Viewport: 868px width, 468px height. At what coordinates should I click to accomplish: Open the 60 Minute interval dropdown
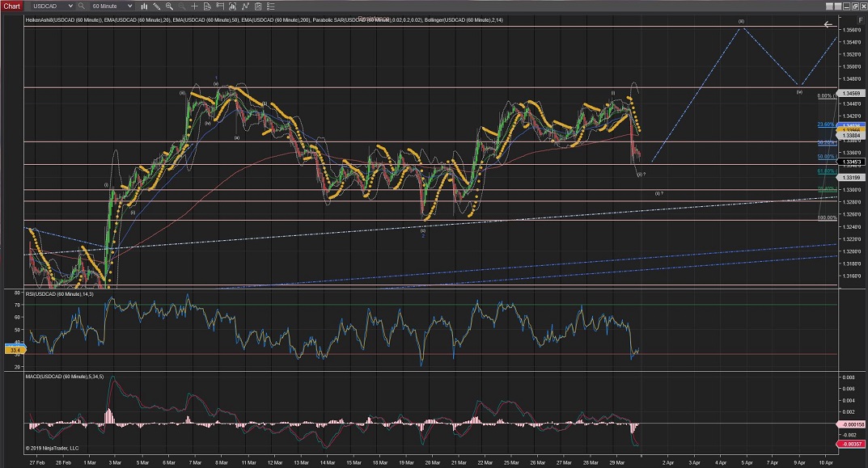click(x=112, y=6)
